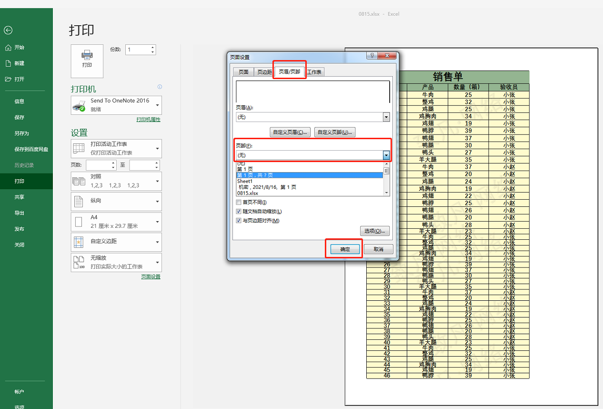
Task: Click the copies number field
Action: pos(137,50)
